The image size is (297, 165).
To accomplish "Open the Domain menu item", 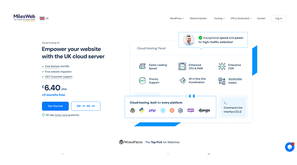I will pos(261,19).
